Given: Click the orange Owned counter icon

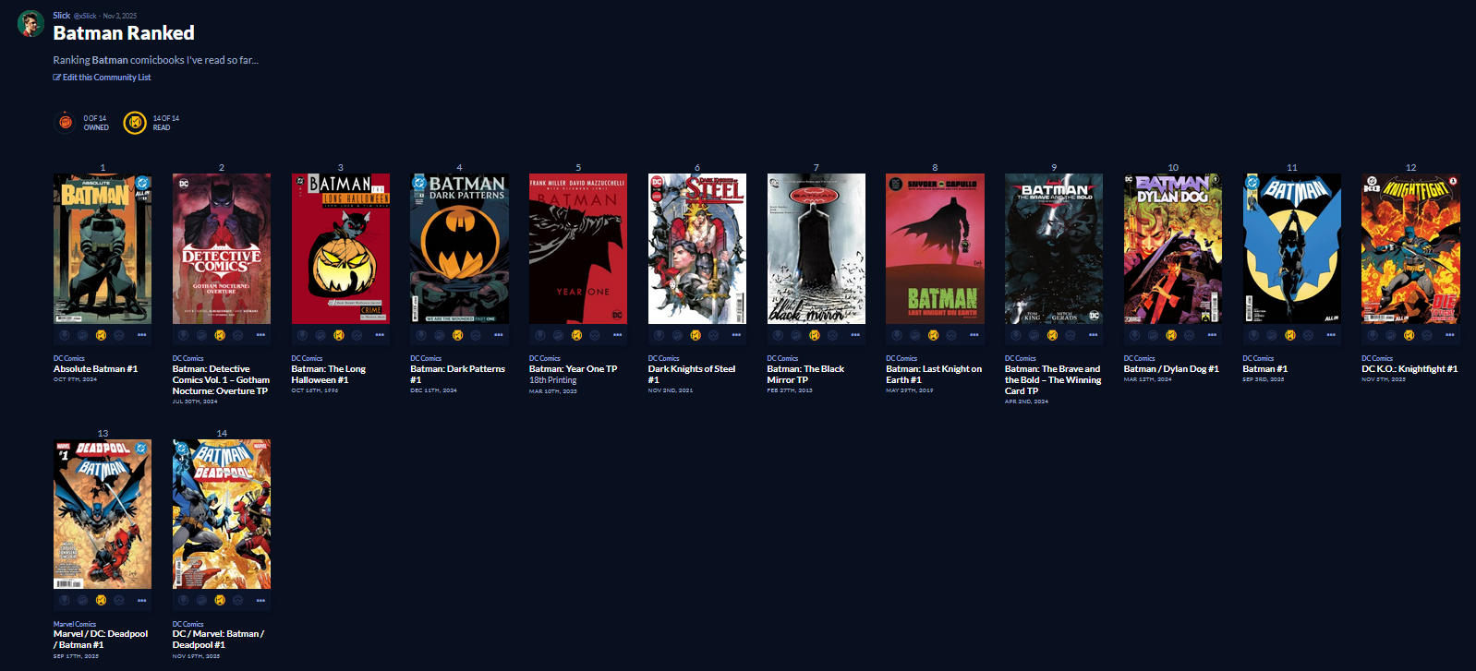Looking at the screenshot, I should pos(65,122).
